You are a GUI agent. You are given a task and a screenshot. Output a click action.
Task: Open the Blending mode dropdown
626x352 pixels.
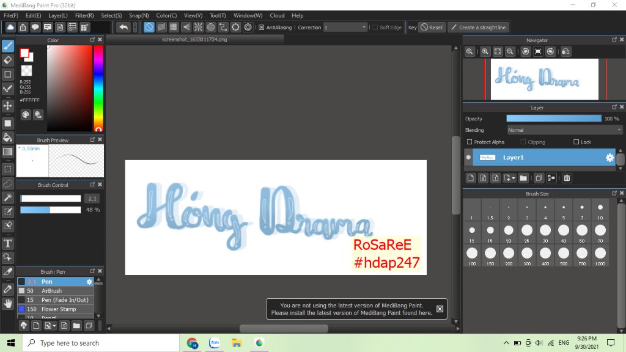[x=564, y=130]
